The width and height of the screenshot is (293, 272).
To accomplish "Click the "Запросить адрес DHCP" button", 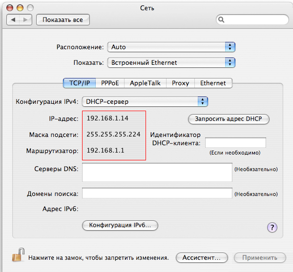I will (x=229, y=118).
